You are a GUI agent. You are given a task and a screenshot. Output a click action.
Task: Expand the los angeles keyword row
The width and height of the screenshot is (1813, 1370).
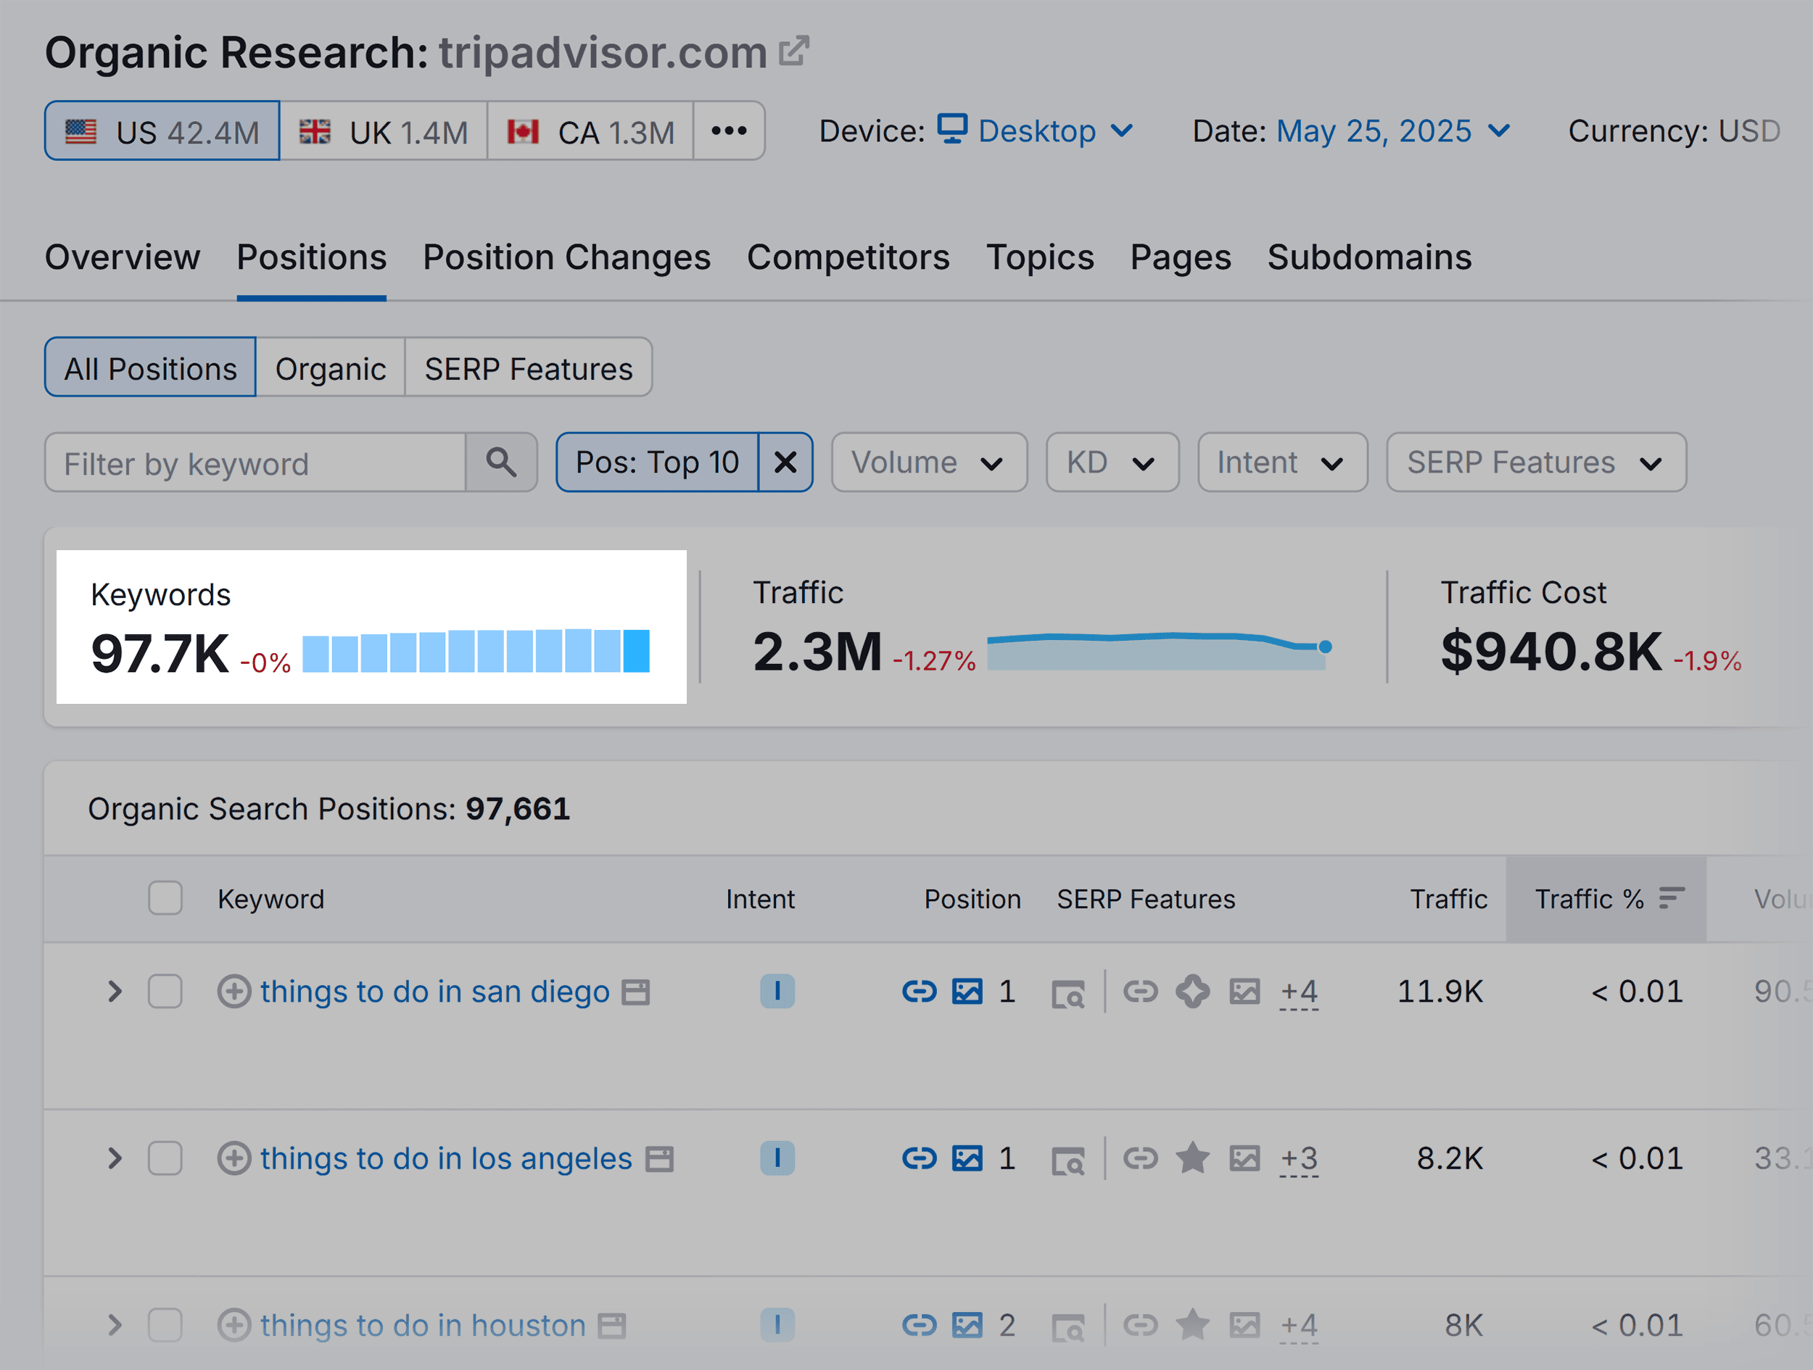click(115, 1158)
